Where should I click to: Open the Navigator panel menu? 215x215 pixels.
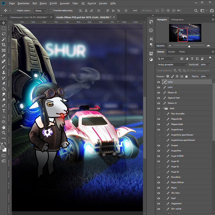pos(213,20)
